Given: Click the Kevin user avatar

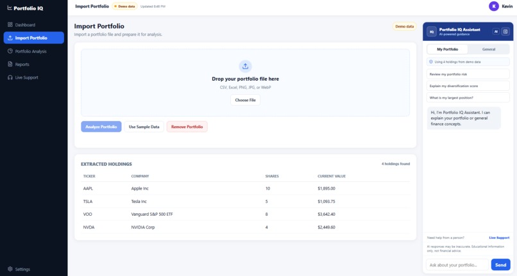Looking at the screenshot, I should point(494,6).
